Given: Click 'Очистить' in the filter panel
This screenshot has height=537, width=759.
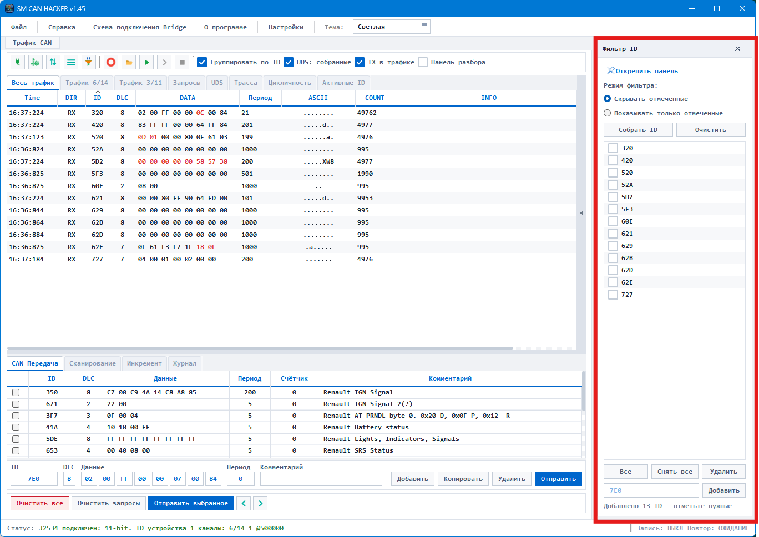Looking at the screenshot, I should pos(711,130).
